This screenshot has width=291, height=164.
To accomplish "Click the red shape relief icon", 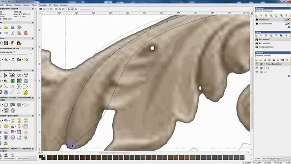I will (13, 132).
